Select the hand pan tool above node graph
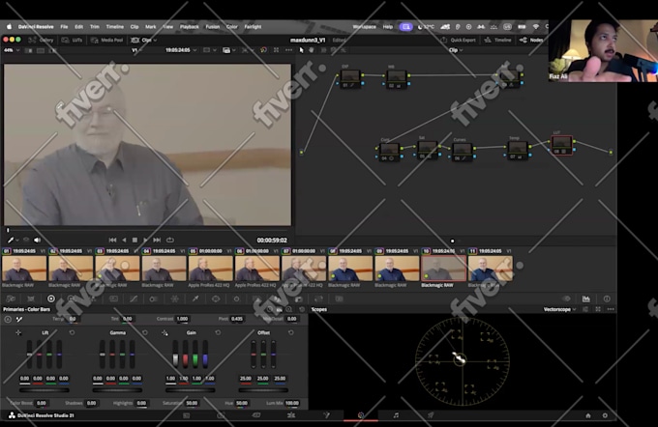Screen dimensions: 658x427 coord(312,50)
